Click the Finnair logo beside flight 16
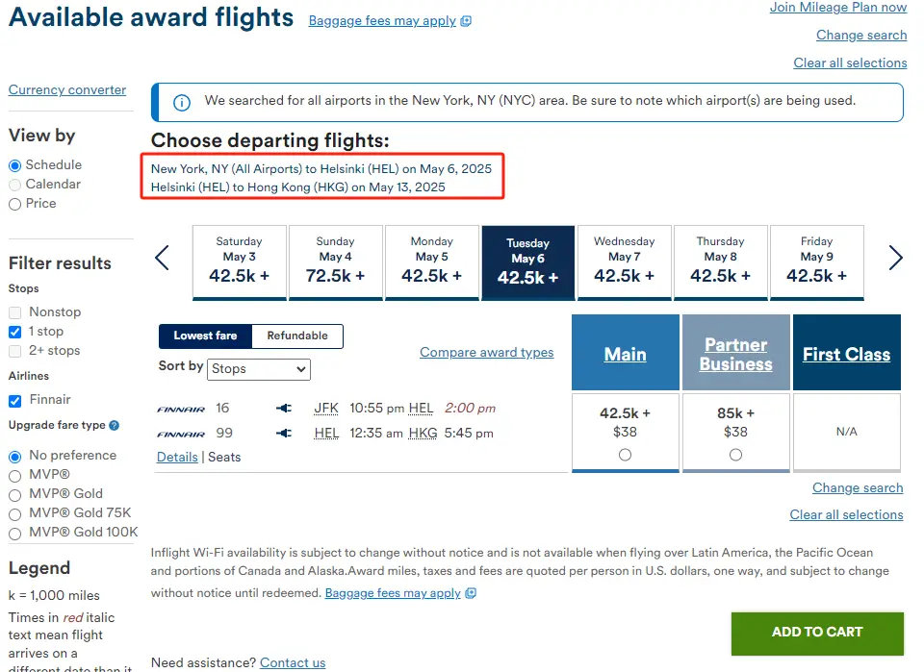Image resolution: width=924 pixels, height=672 pixels. point(181,409)
